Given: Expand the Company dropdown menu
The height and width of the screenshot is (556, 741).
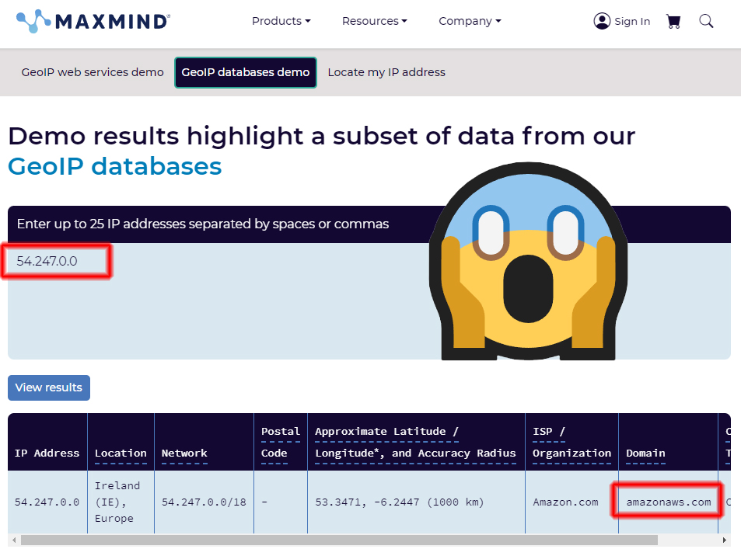Looking at the screenshot, I should (x=470, y=21).
